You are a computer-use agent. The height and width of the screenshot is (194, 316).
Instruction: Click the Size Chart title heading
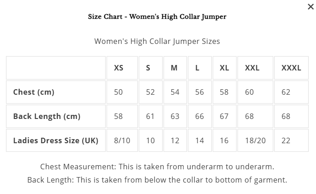point(157,16)
